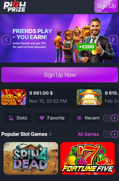
Task: Open the Favorite category tab
Action: [x=52, y=118]
